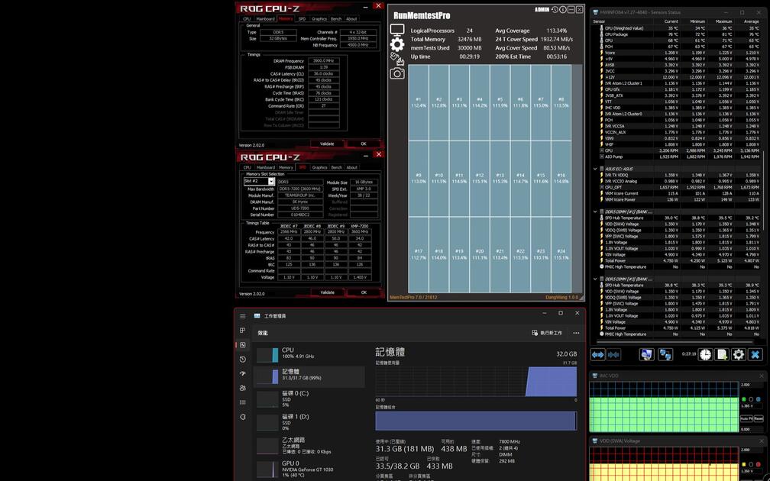Click HWiNFO blue X close sensors icon
This screenshot has height=481, width=770.
tap(755, 354)
